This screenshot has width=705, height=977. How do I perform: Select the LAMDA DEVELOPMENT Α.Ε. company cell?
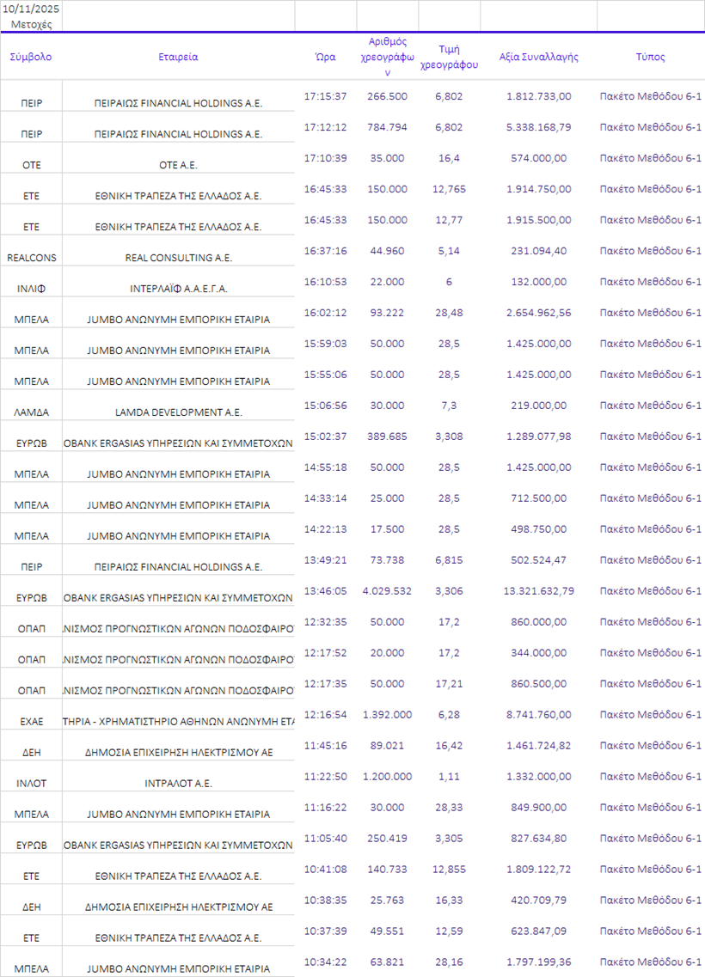[x=178, y=412]
